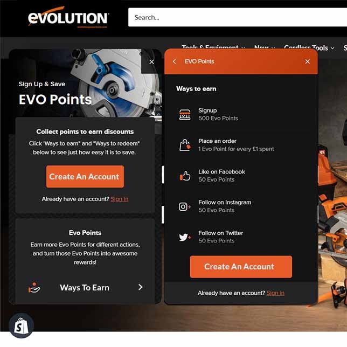The height and width of the screenshot is (347, 347).
Task: Click the Evolution logo
Action: click(x=68, y=17)
